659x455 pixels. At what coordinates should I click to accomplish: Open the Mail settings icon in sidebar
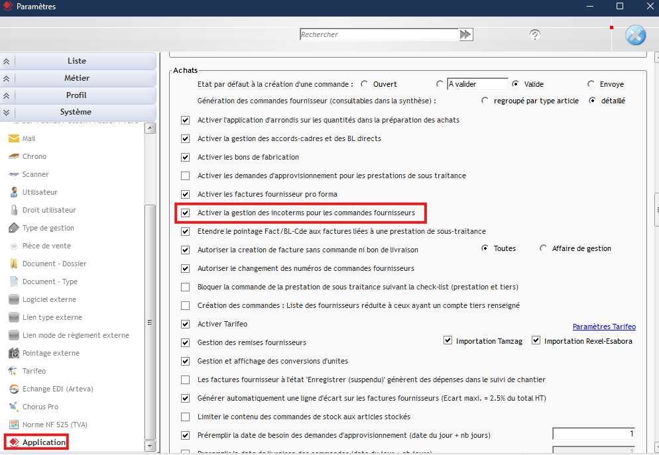(x=14, y=139)
